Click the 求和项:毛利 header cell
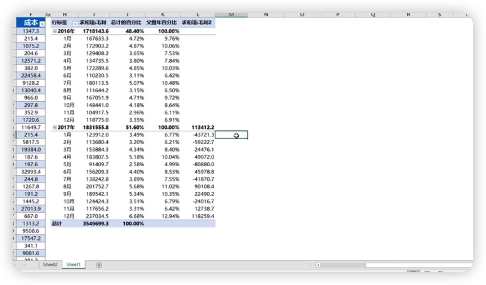The width and height of the screenshot is (486, 285). pyautogui.click(x=94, y=23)
